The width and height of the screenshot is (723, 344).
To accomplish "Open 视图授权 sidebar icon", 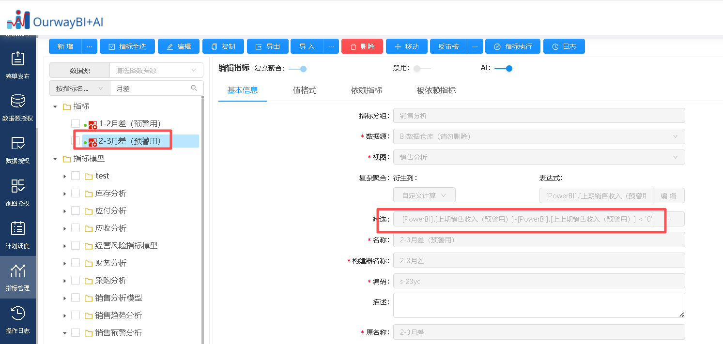I will 17,192.
